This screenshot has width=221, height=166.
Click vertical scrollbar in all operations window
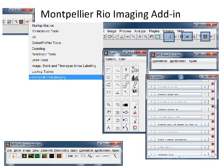click(x=215, y=117)
